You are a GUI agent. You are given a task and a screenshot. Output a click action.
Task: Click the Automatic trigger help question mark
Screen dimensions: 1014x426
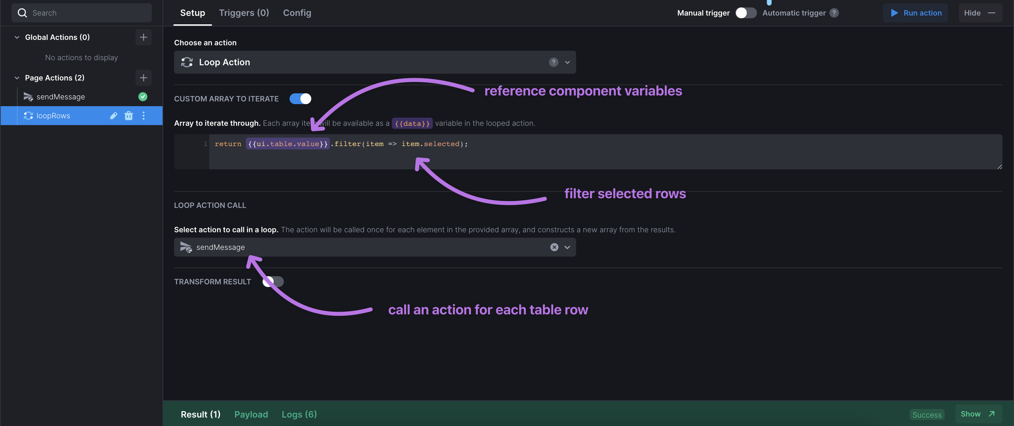click(834, 13)
